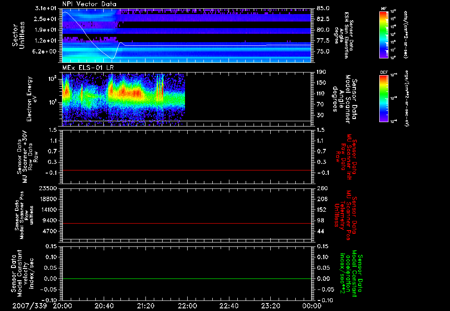Click the "22:00" time tick label

coord(187,306)
